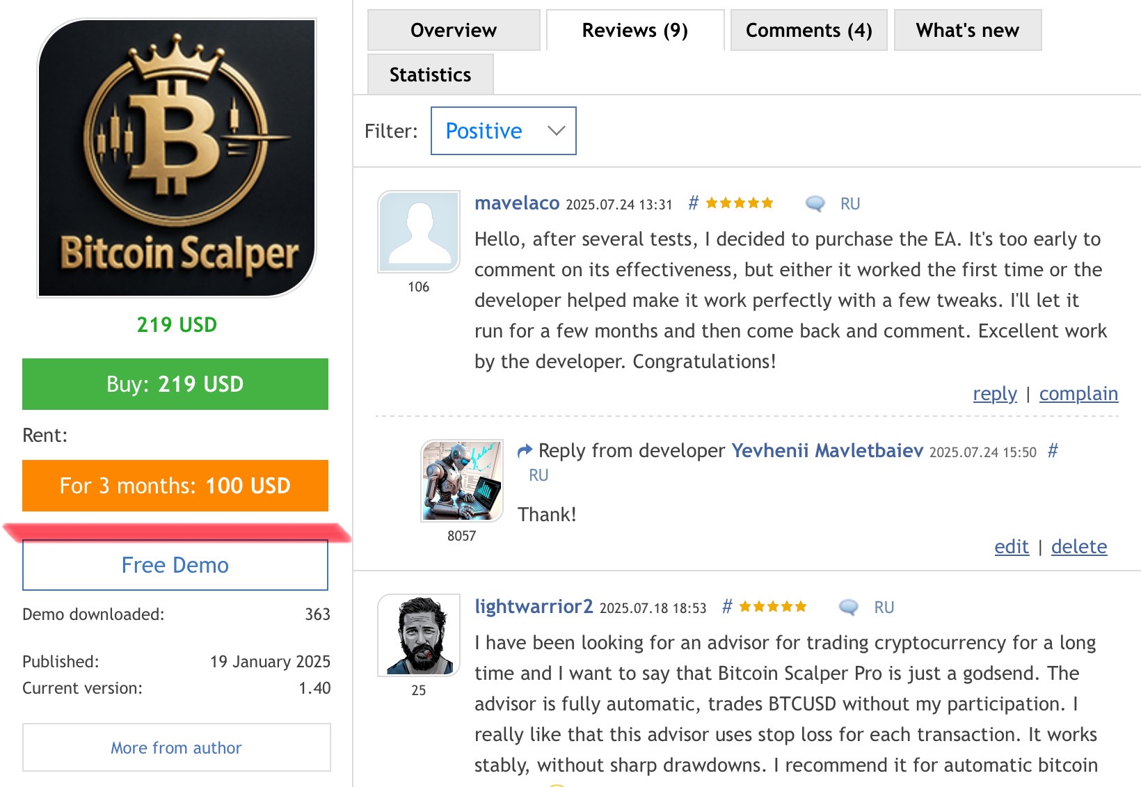Click the speech bubble icon on mavelaco's review
This screenshot has width=1141, height=787.
tap(815, 204)
